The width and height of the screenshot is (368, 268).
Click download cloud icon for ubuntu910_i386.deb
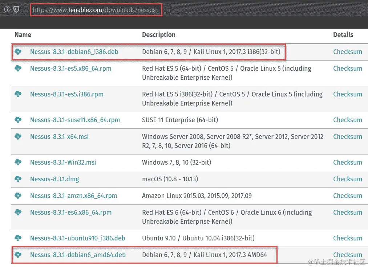[x=18, y=238]
